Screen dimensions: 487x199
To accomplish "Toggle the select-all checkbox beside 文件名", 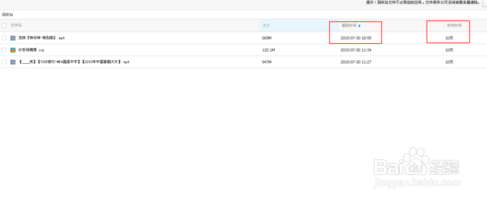I will [4, 25].
